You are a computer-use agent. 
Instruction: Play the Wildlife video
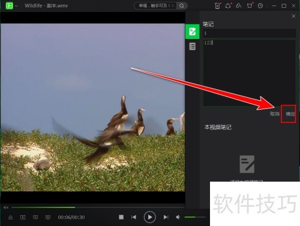149,217
